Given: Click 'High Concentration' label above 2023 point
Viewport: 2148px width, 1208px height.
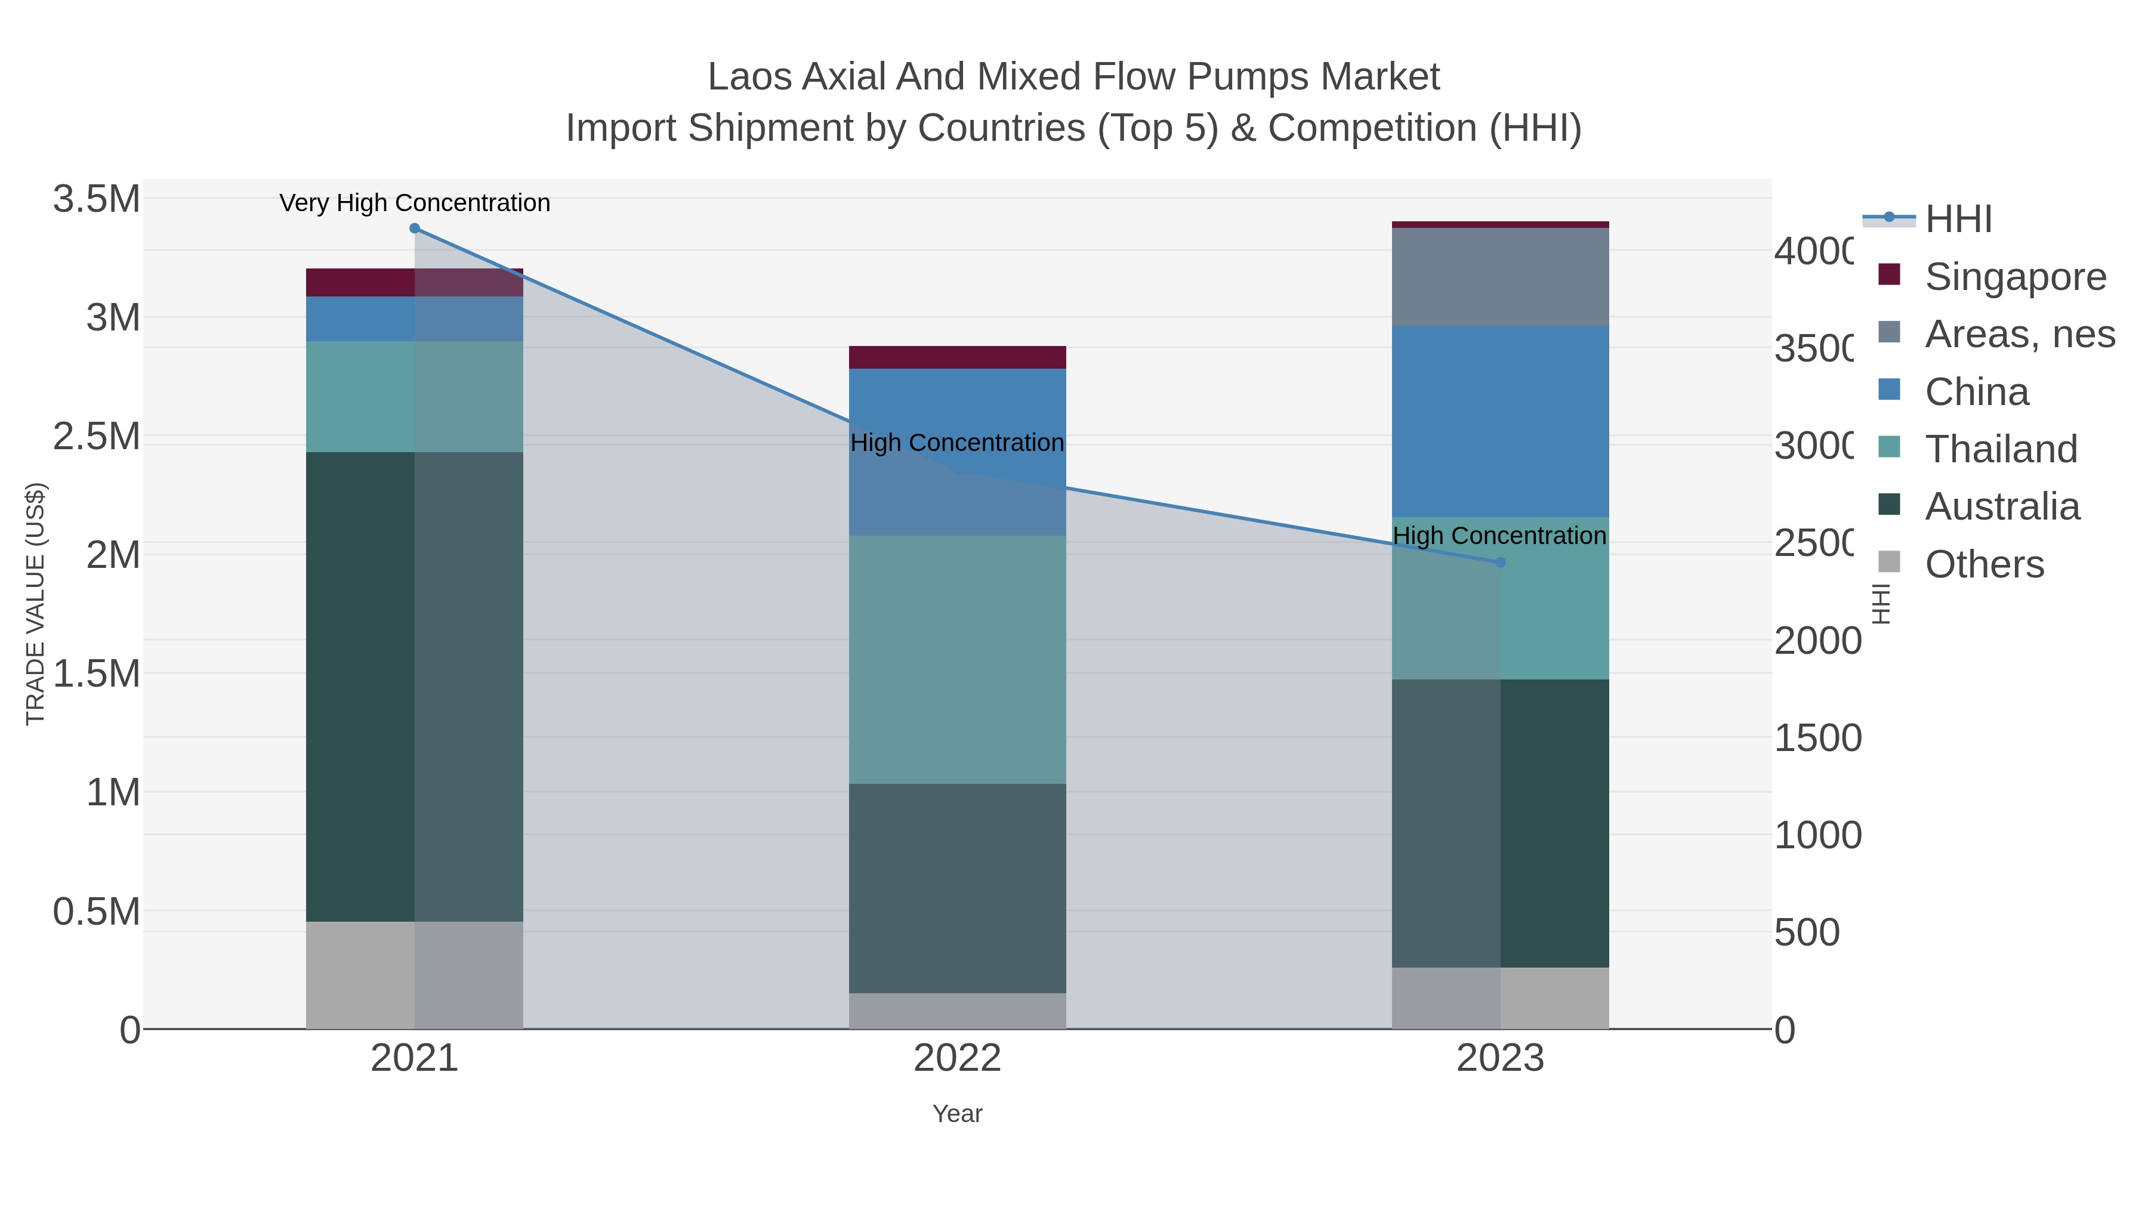Looking at the screenshot, I should click(1499, 536).
